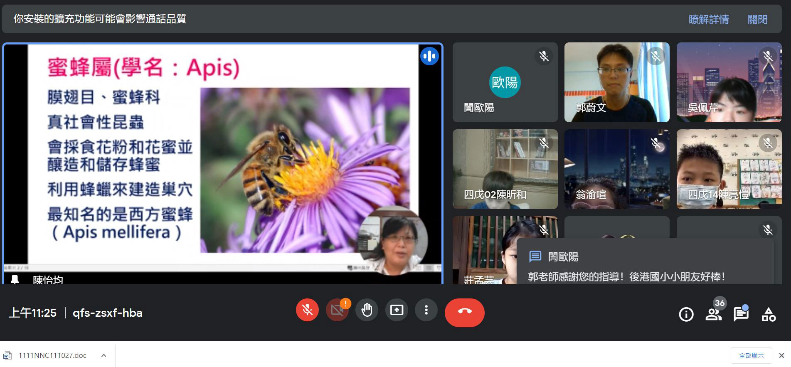
Task: Click the muted mic icon on 郭蔚文 tile
Action: [x=655, y=56]
